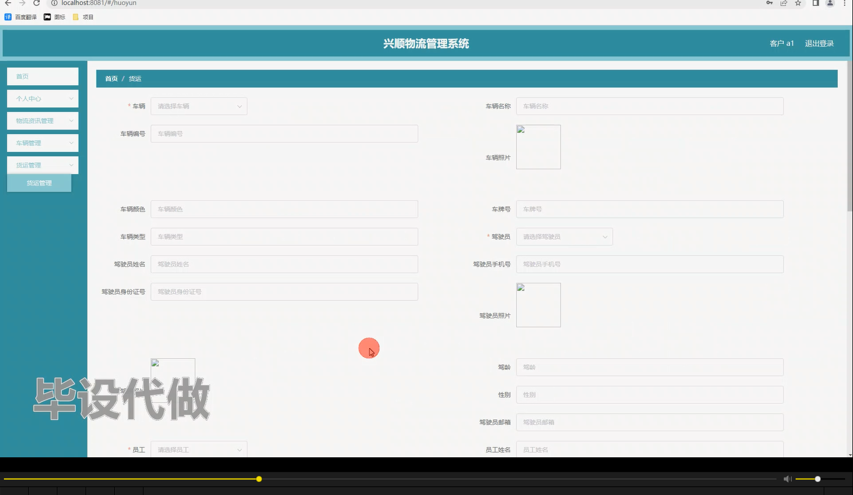Open the browser profile icon
This screenshot has width=853, height=495.
[829, 3]
